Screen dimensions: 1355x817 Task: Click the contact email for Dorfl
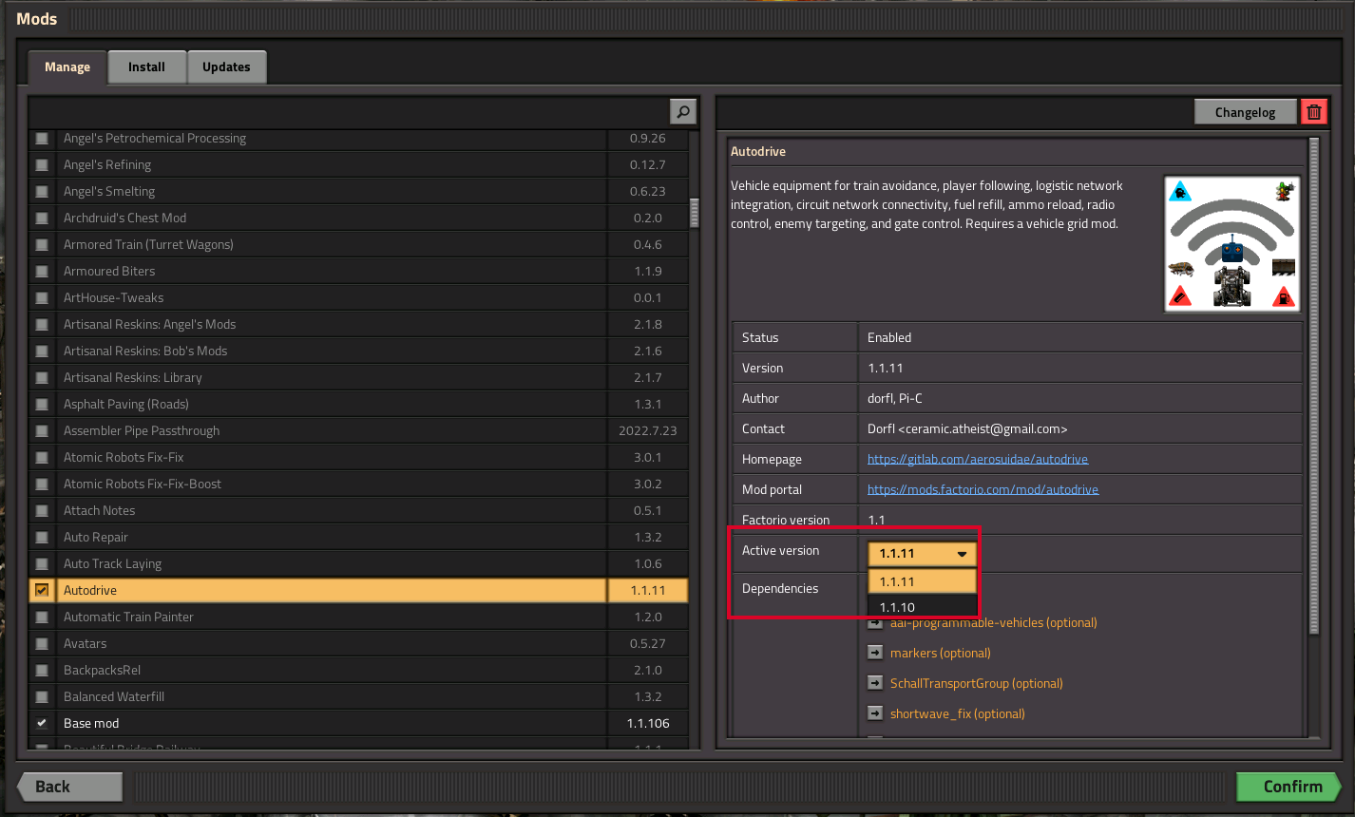[967, 428]
